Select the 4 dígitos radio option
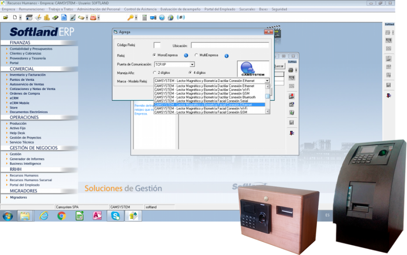Viewport: 407px width, 255px height. 190,73
